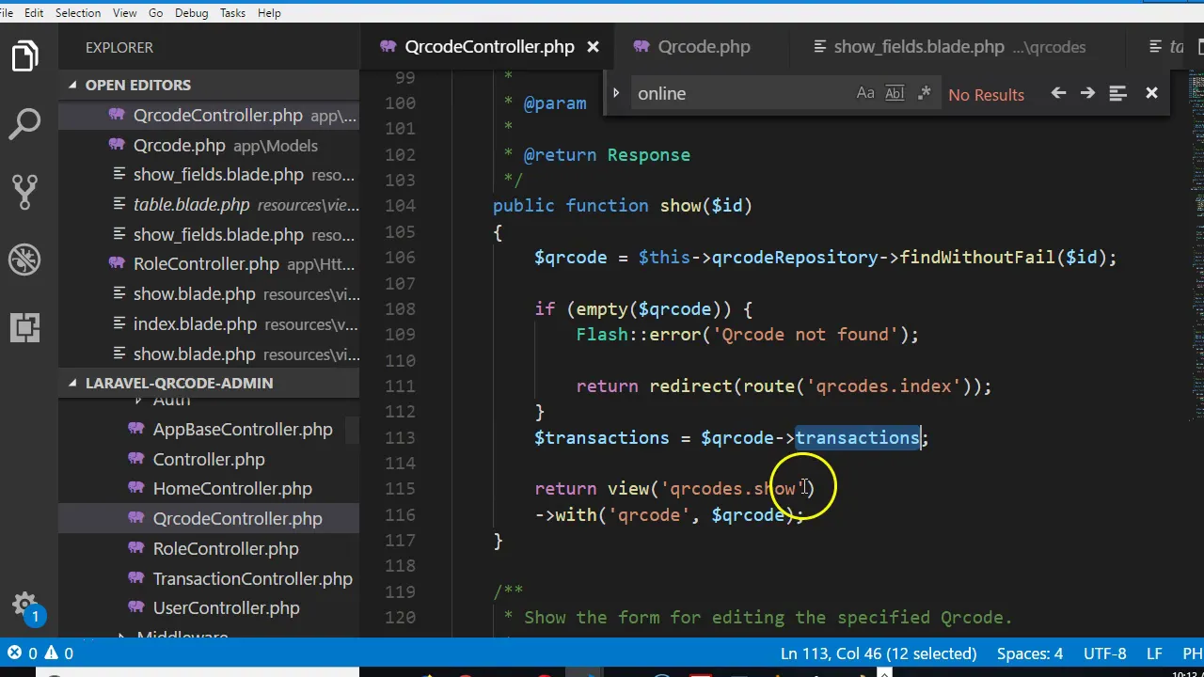
Task: Open the Debug view in activity bar
Action: [x=25, y=259]
